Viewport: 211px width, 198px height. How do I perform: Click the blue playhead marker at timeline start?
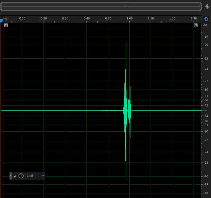(1, 21)
